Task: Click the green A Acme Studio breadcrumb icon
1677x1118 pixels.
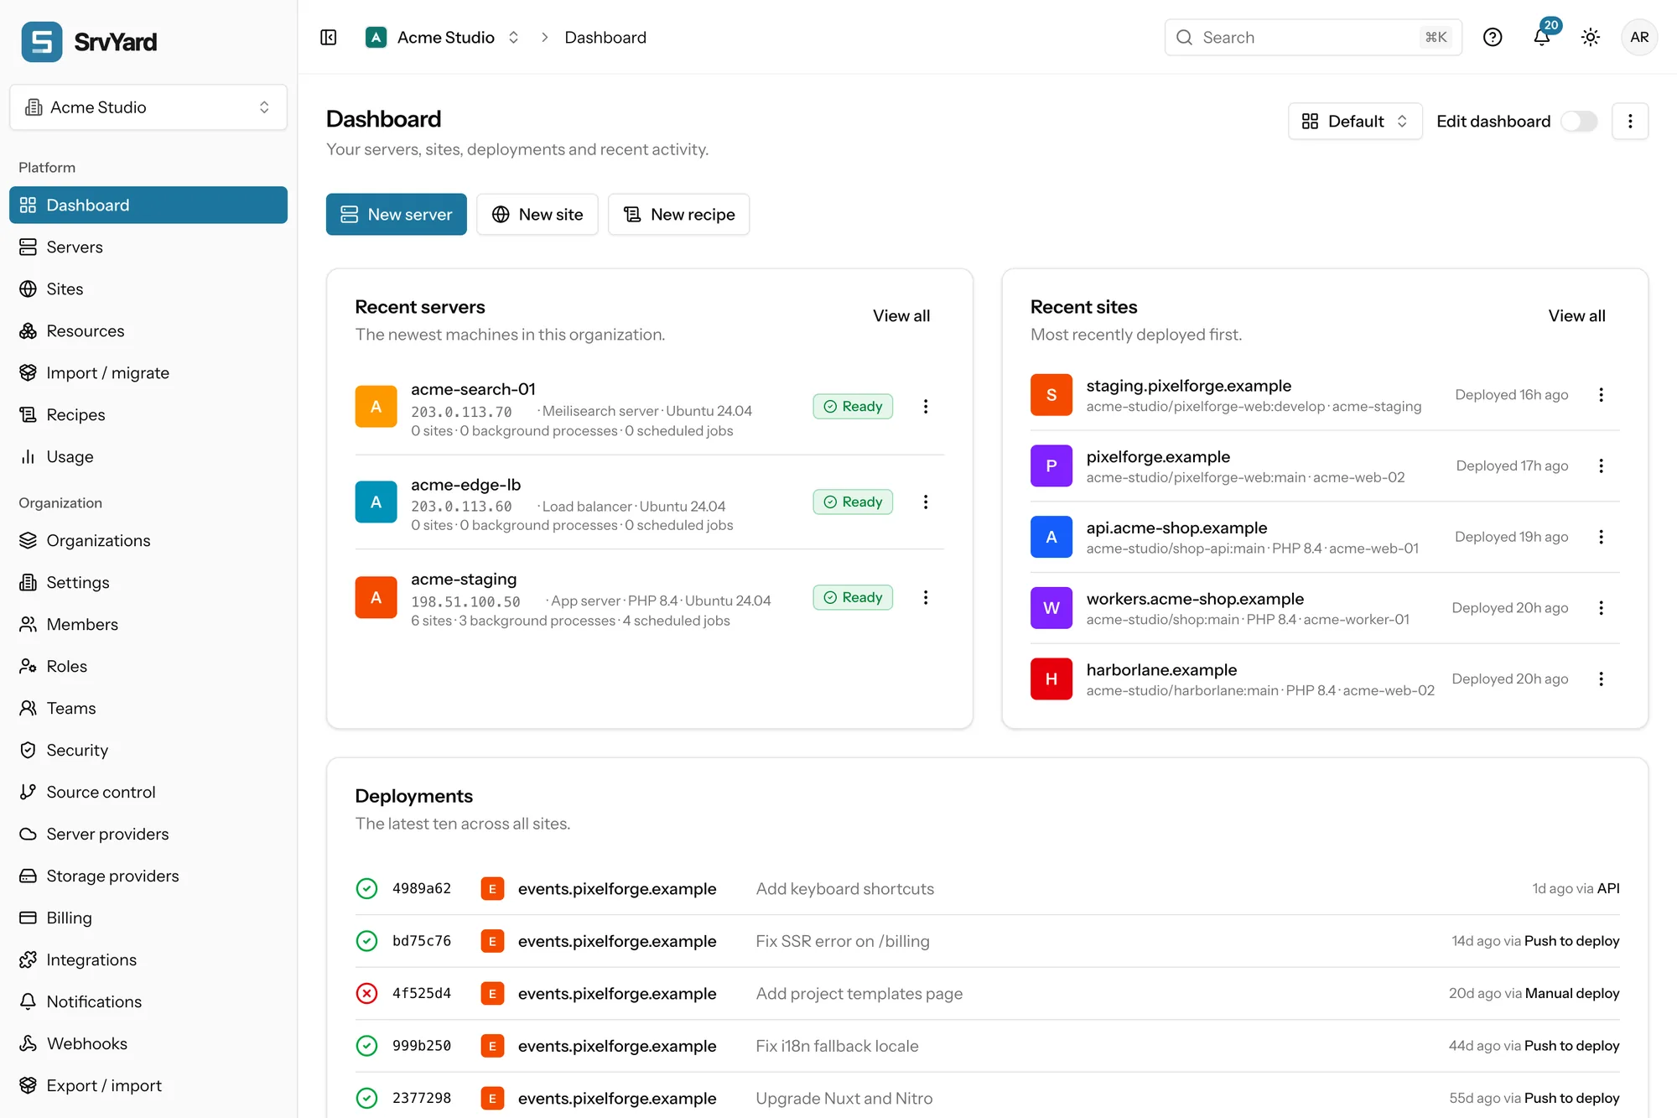Action: (376, 37)
